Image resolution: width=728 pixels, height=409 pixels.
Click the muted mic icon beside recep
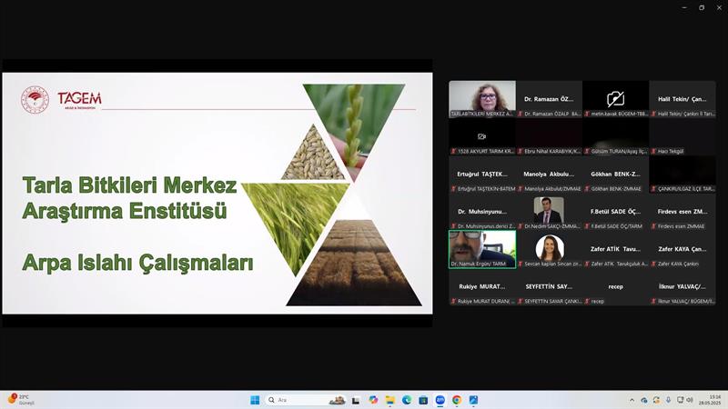pyautogui.click(x=587, y=301)
